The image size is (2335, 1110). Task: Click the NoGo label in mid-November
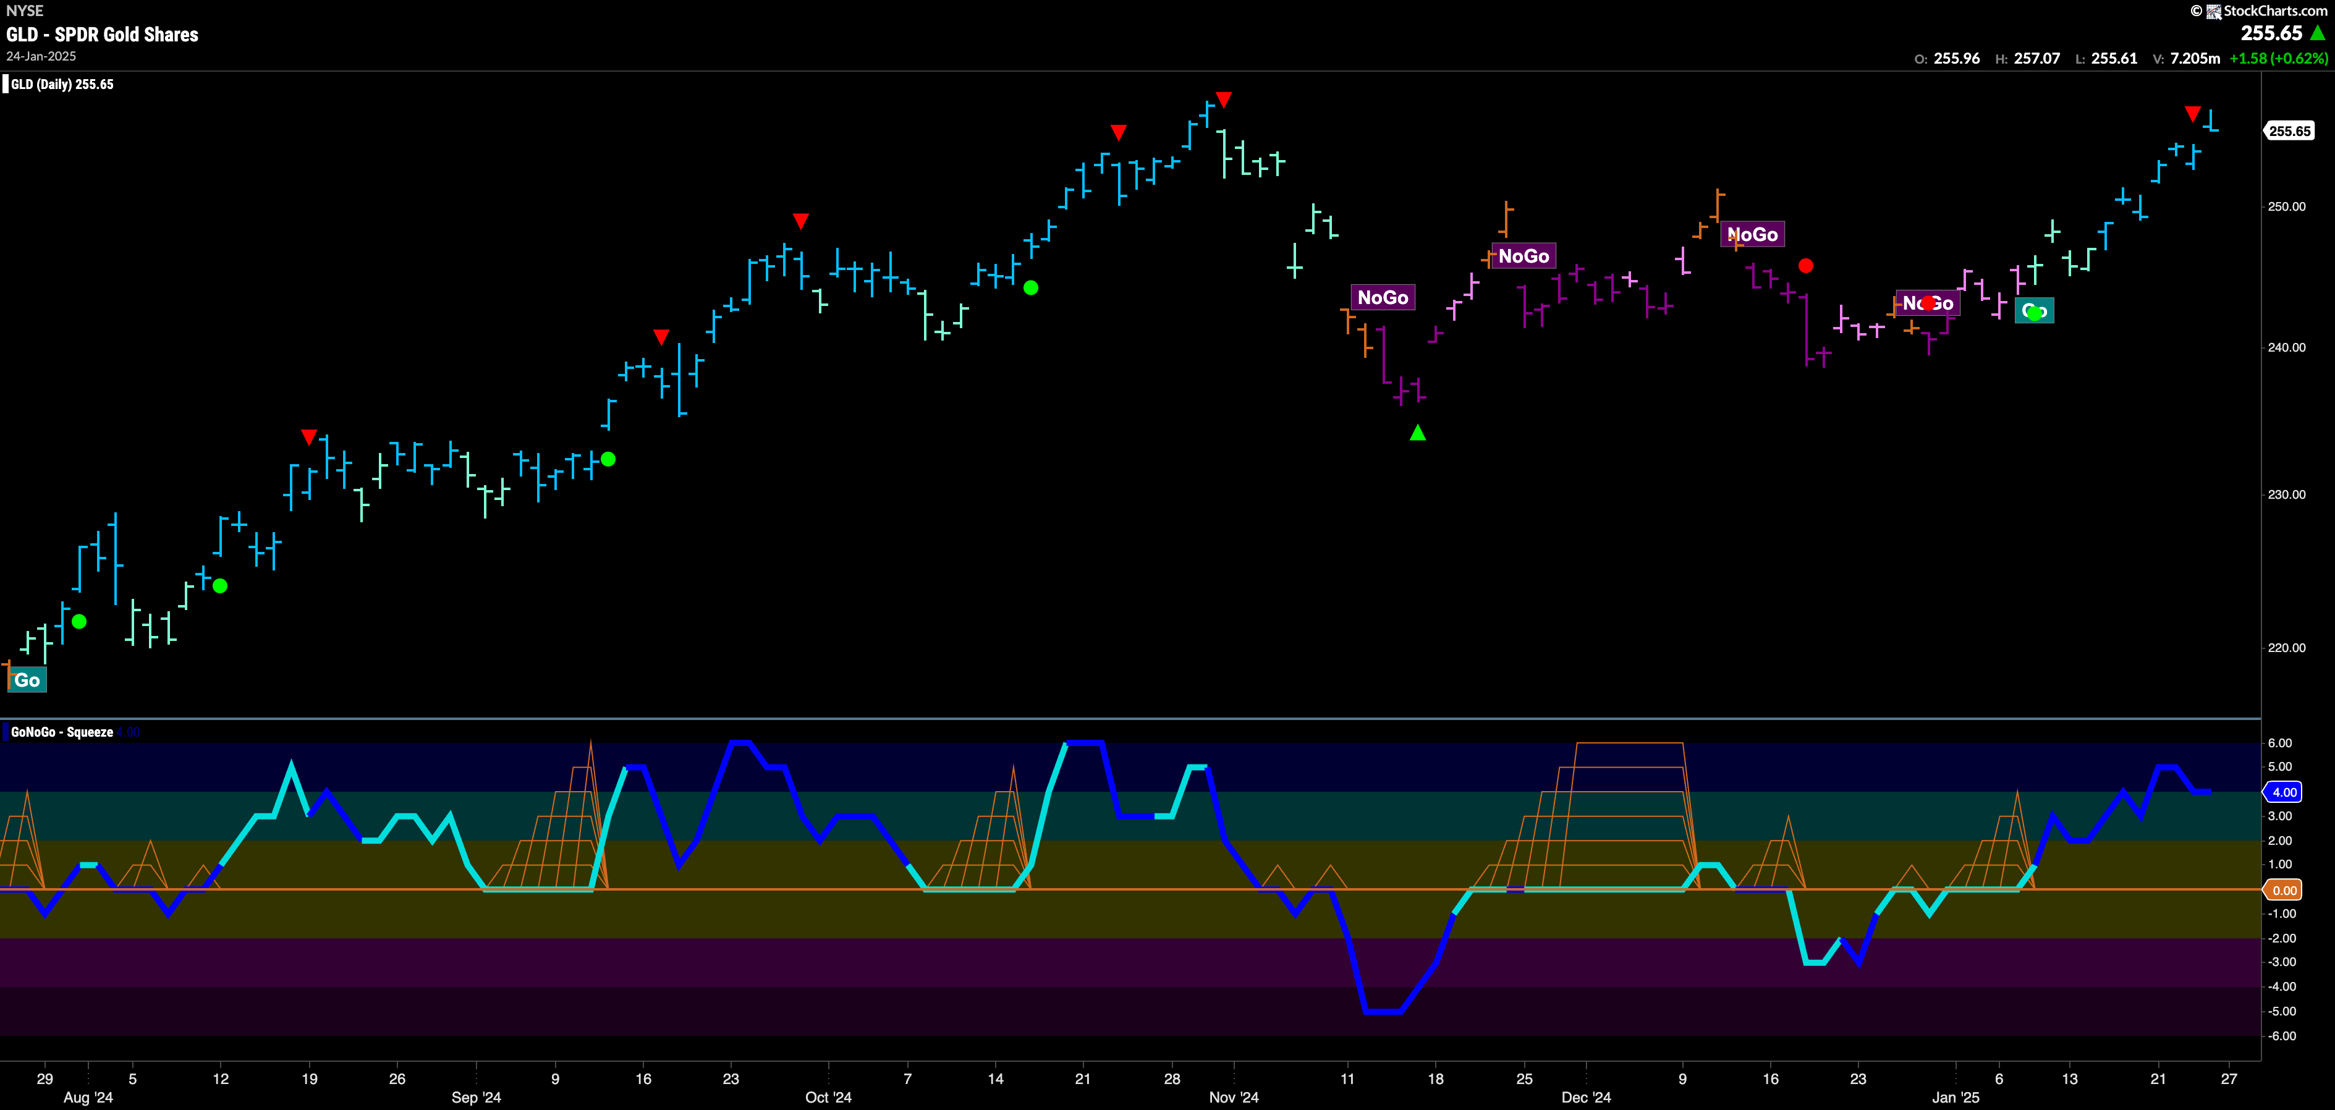(x=1383, y=297)
